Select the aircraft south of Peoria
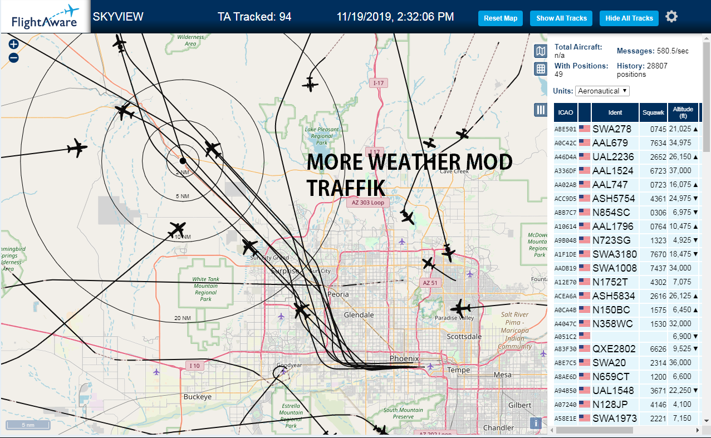 302,310
